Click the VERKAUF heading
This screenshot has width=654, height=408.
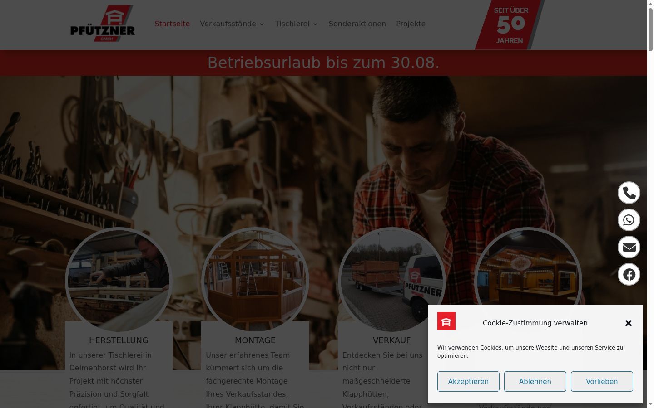click(x=391, y=340)
